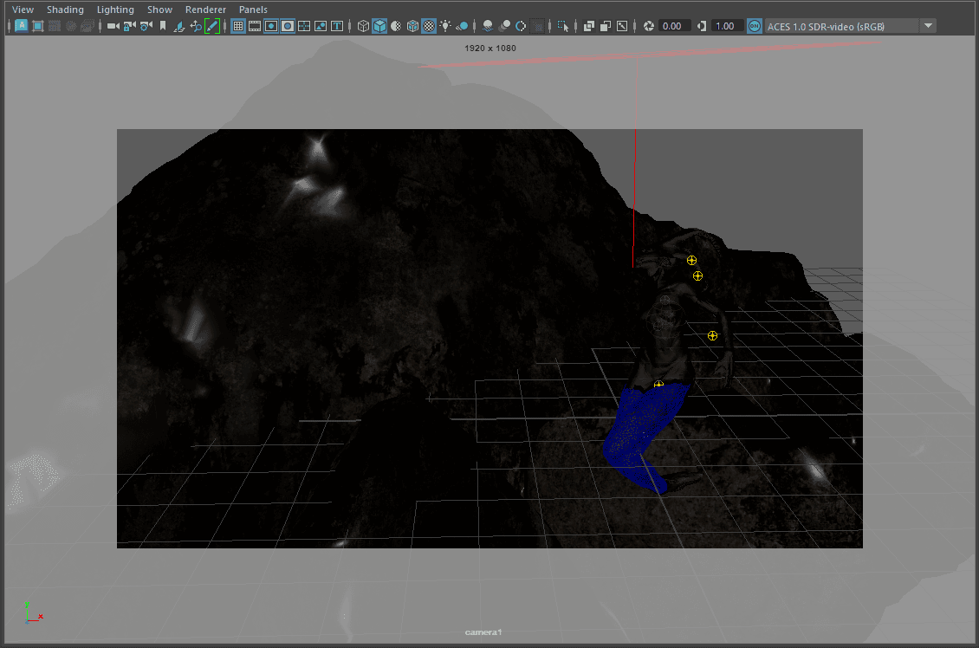
Task: Switch to Wireframe display cube icon
Action: click(x=363, y=26)
